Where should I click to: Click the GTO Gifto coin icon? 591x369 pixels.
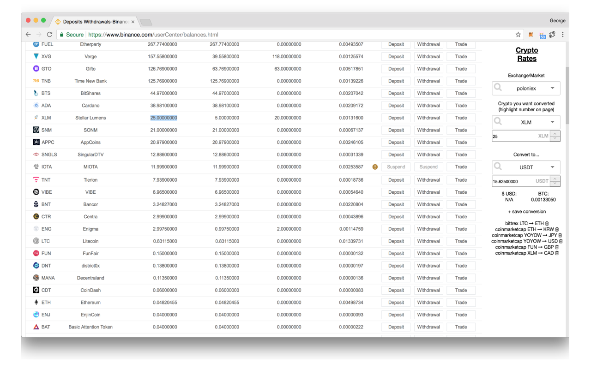36,69
